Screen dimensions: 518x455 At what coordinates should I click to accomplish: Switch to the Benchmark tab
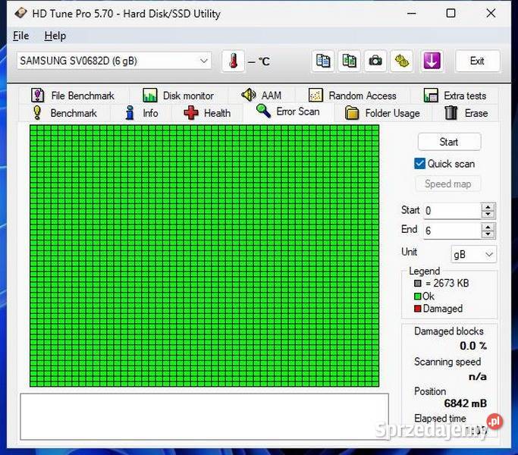[64, 113]
